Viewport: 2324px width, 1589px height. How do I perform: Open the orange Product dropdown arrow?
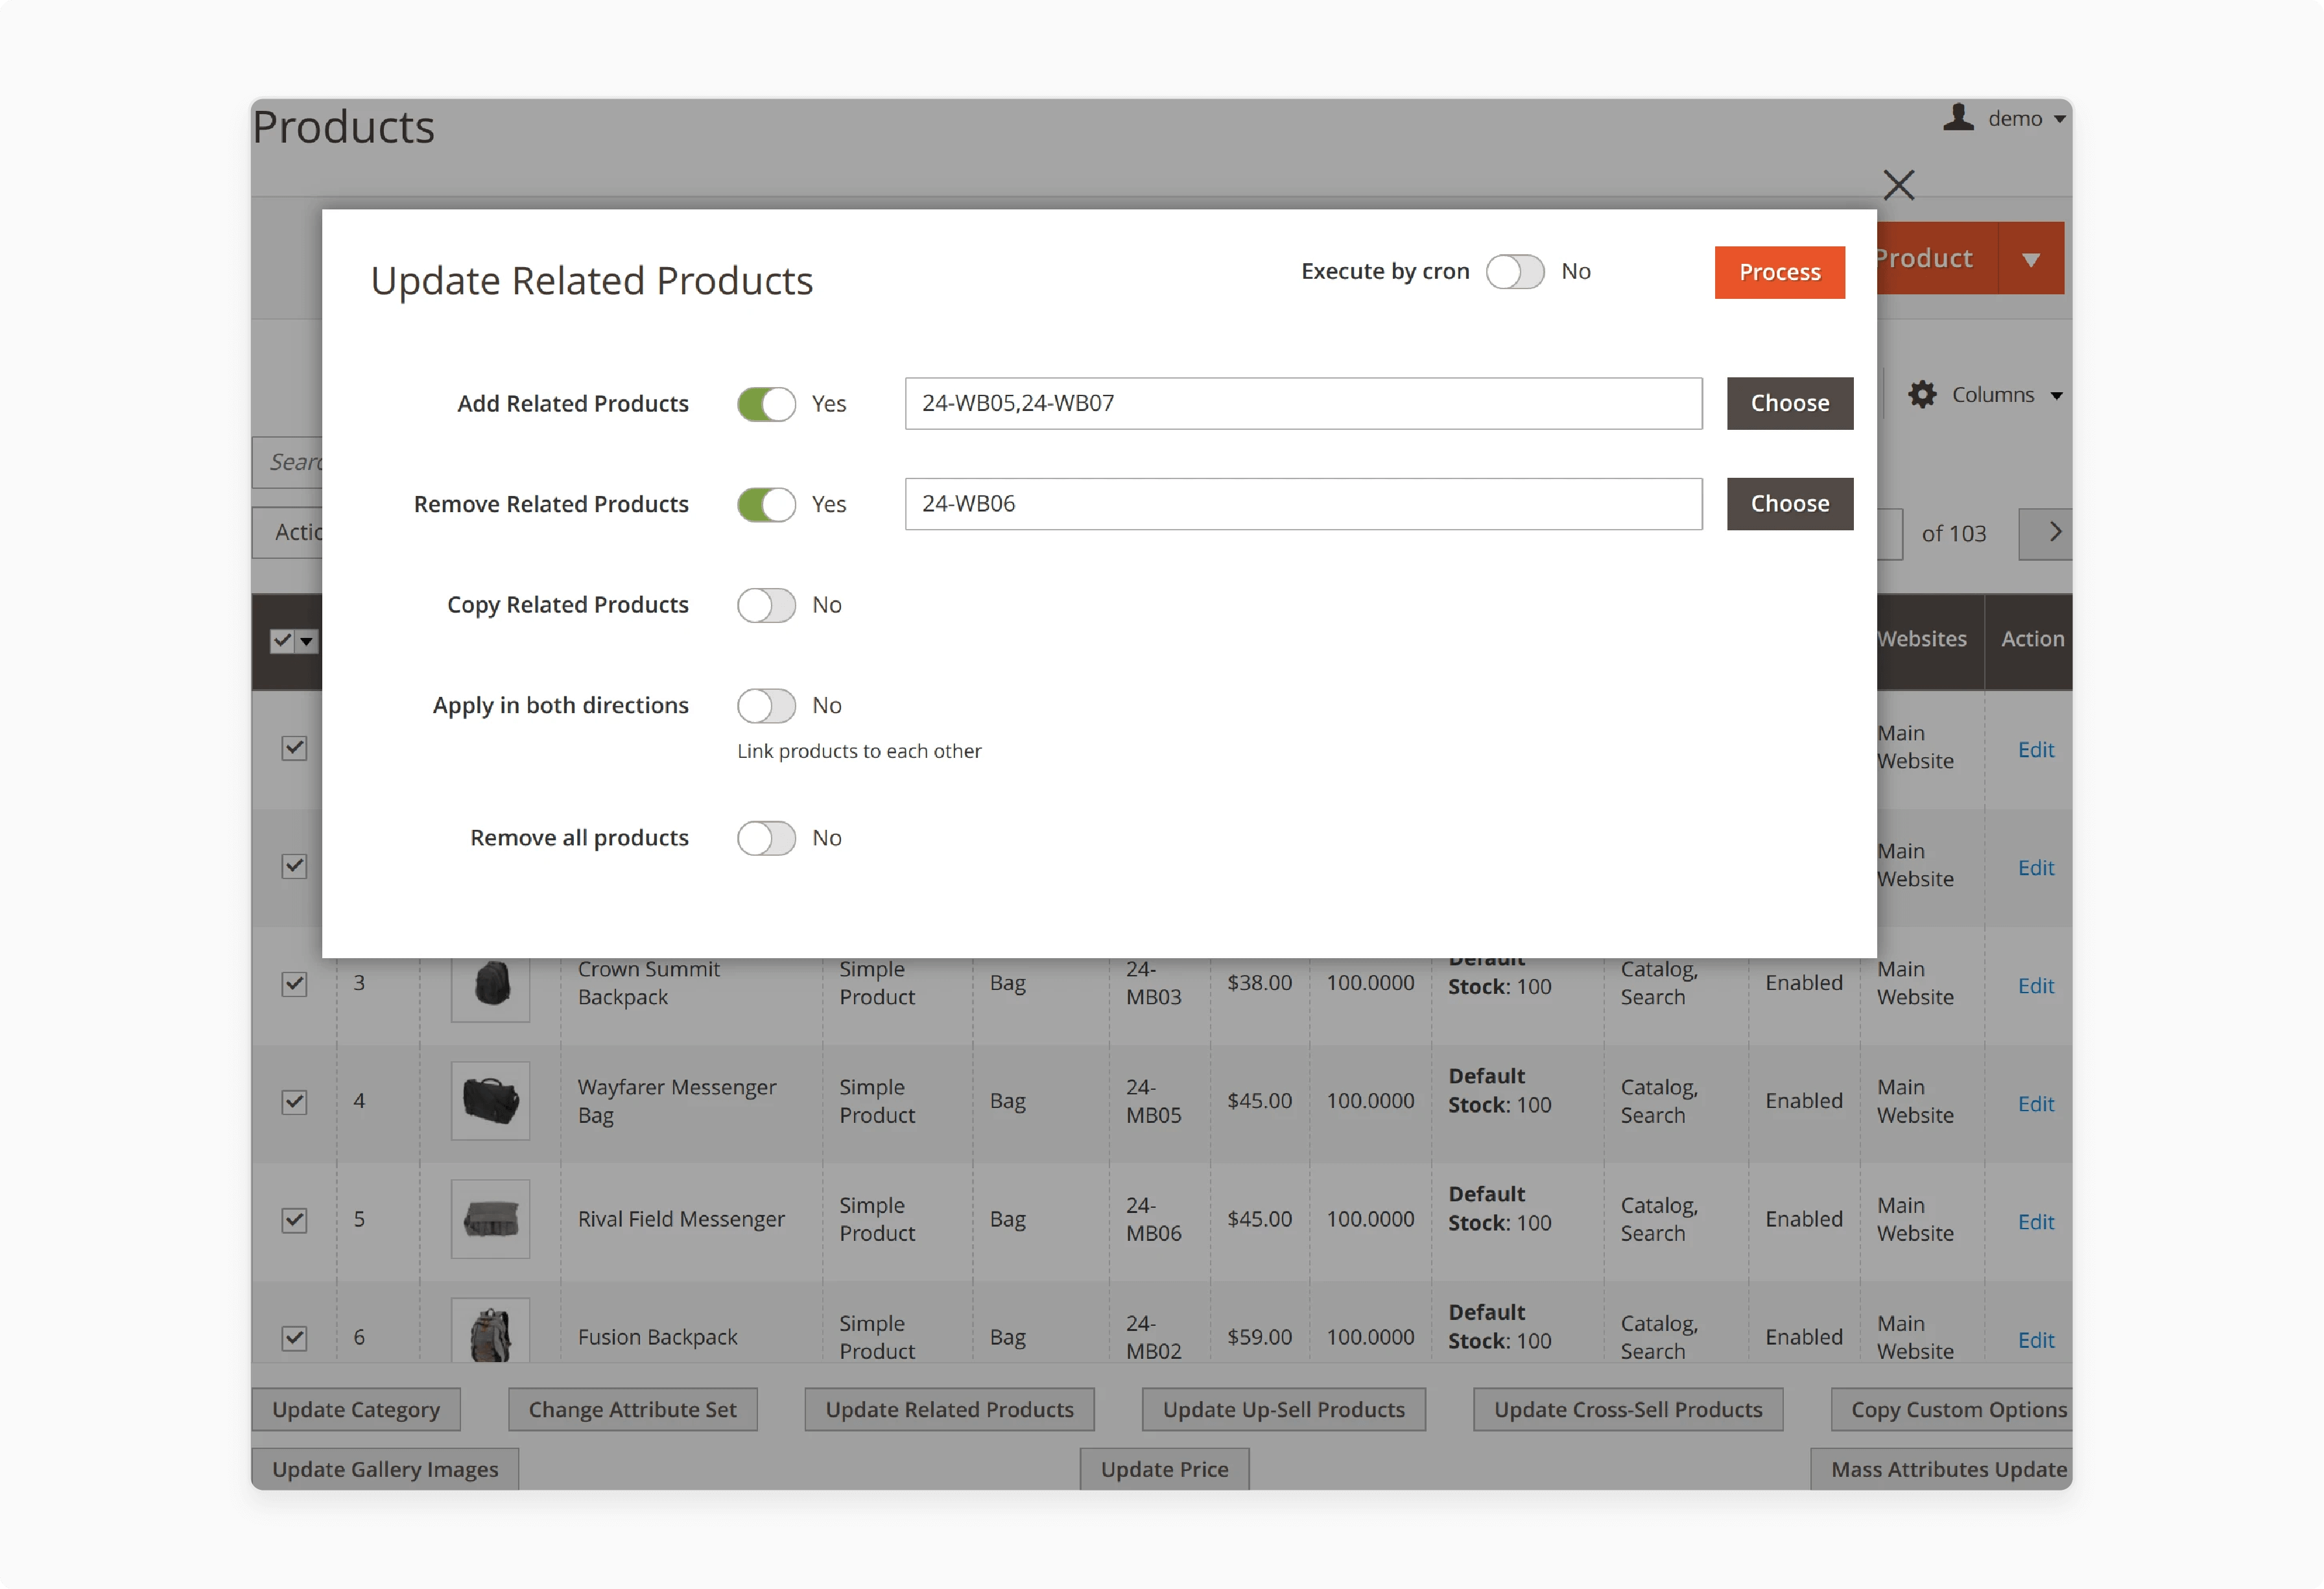pyautogui.click(x=2031, y=258)
